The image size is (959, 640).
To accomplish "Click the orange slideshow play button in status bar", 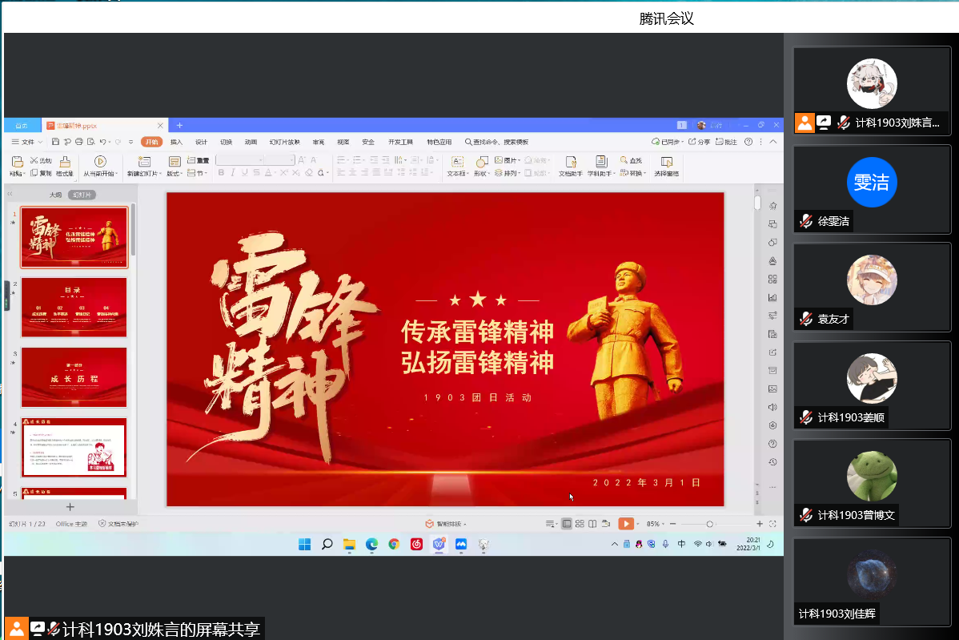I will pos(626,524).
